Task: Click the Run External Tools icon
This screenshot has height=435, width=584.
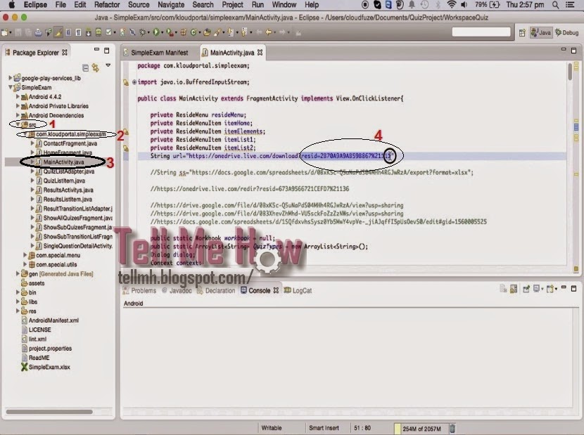Action: coord(169,33)
